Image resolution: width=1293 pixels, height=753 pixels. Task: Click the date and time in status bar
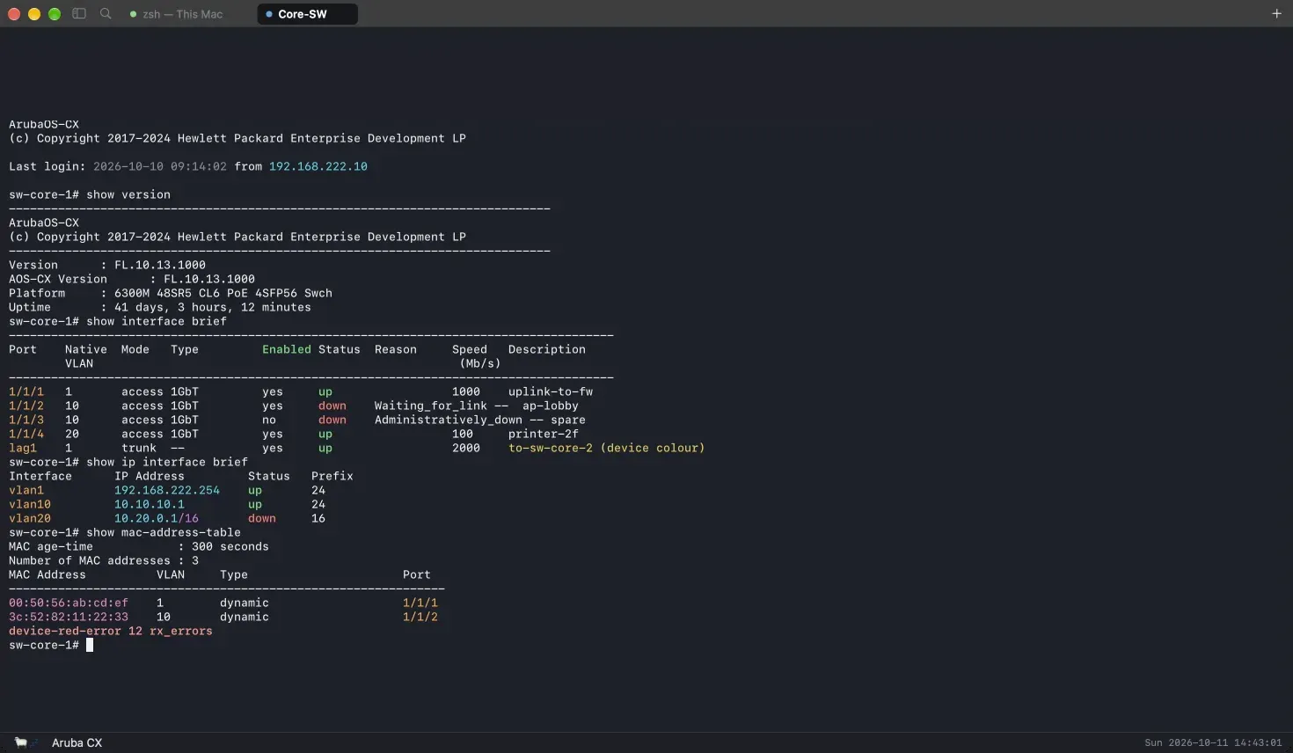1213,742
